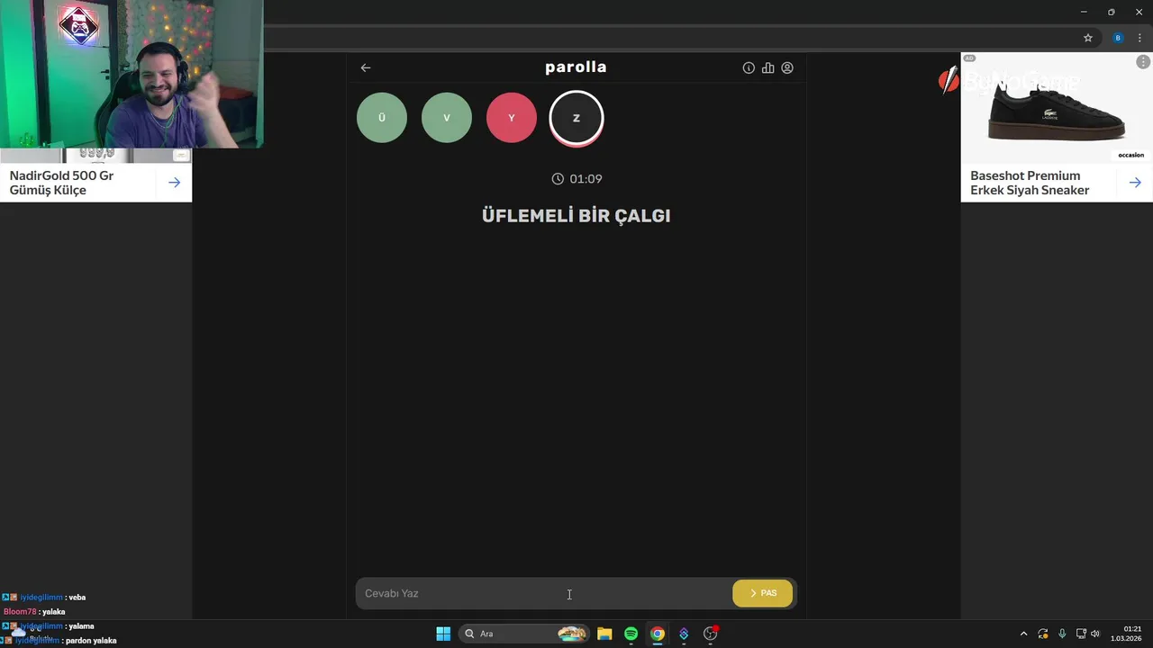Select the green V letter circle

(447, 118)
